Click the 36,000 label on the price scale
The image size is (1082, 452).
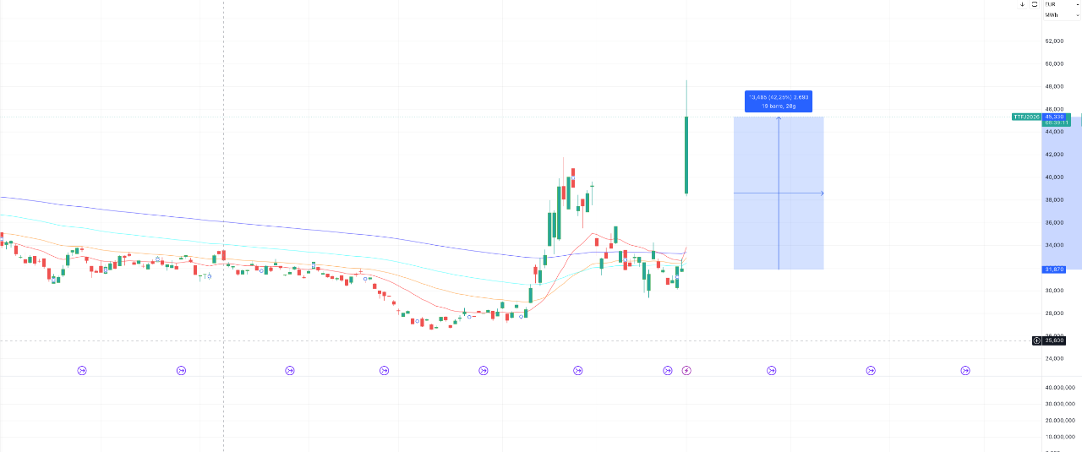pyautogui.click(x=1054, y=223)
